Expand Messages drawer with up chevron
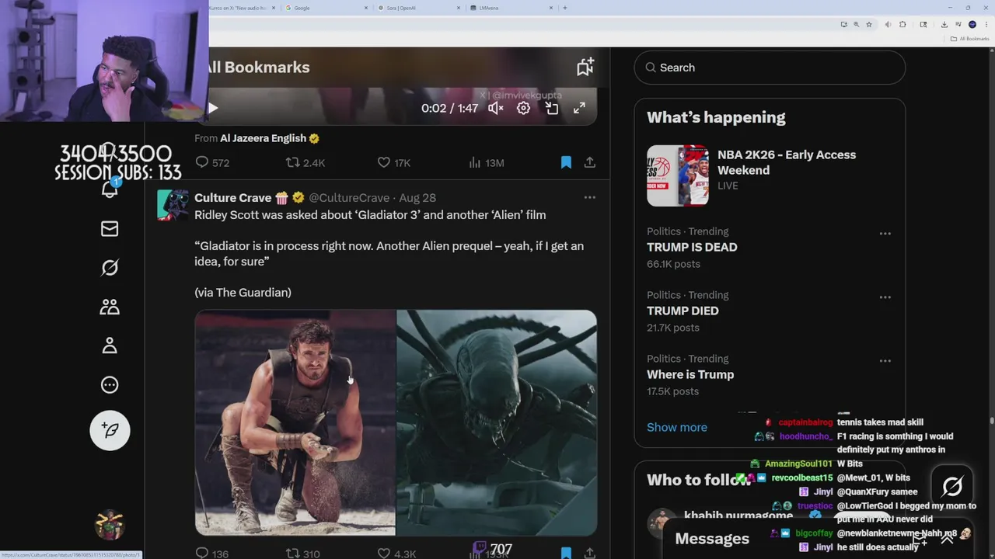995x559 pixels. (947, 538)
